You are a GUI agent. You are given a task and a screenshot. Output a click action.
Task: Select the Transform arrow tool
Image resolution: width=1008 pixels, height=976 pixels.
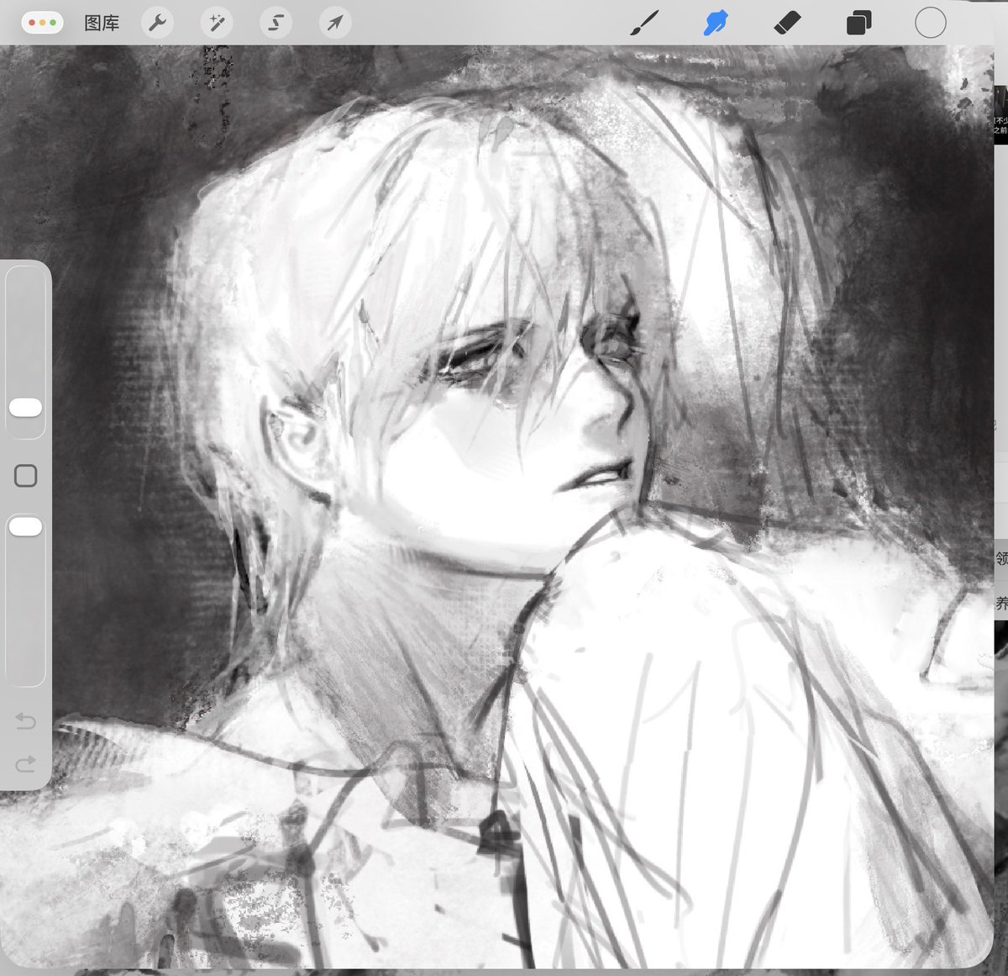pyautogui.click(x=335, y=23)
